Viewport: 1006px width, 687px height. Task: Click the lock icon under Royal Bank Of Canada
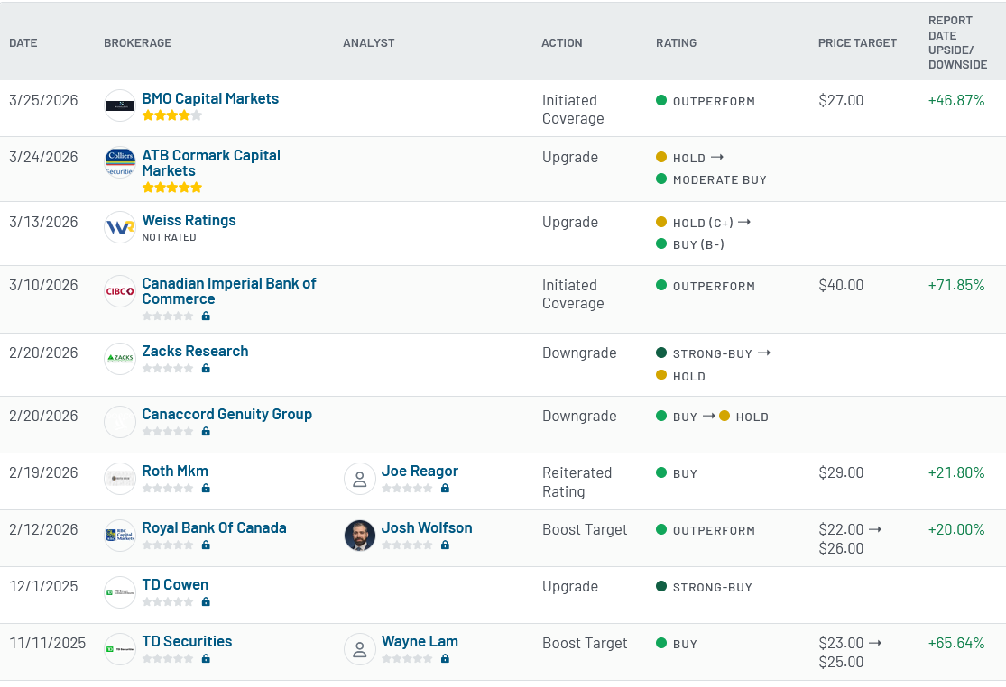tap(206, 545)
